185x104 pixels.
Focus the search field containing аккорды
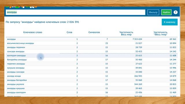(75, 12)
